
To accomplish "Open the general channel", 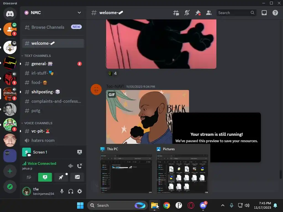I will pos(53,64).
